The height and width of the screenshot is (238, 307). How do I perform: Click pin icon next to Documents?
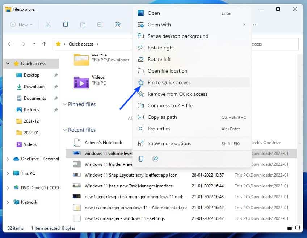click(x=56, y=98)
